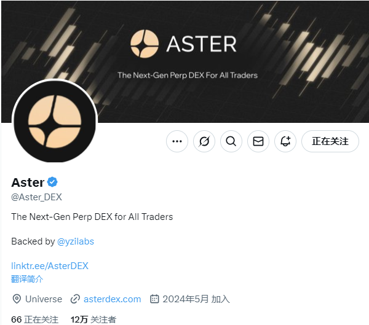
Task: Click the blue verified badge next to Aster
Action: (x=52, y=182)
